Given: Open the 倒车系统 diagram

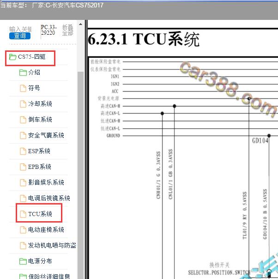Looking at the screenshot, I should (x=40, y=119).
